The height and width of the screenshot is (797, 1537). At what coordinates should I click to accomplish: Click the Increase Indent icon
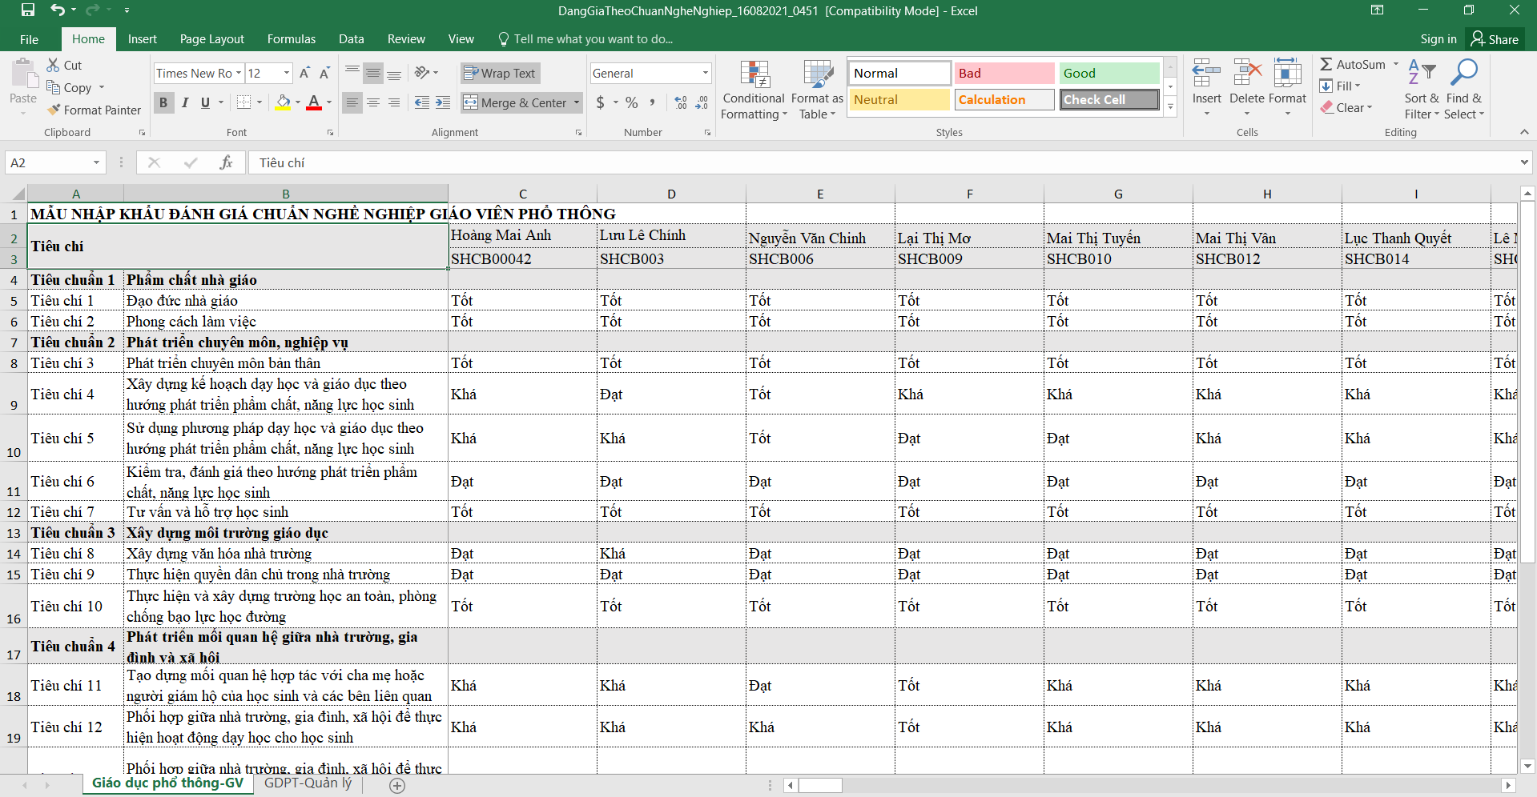443,102
